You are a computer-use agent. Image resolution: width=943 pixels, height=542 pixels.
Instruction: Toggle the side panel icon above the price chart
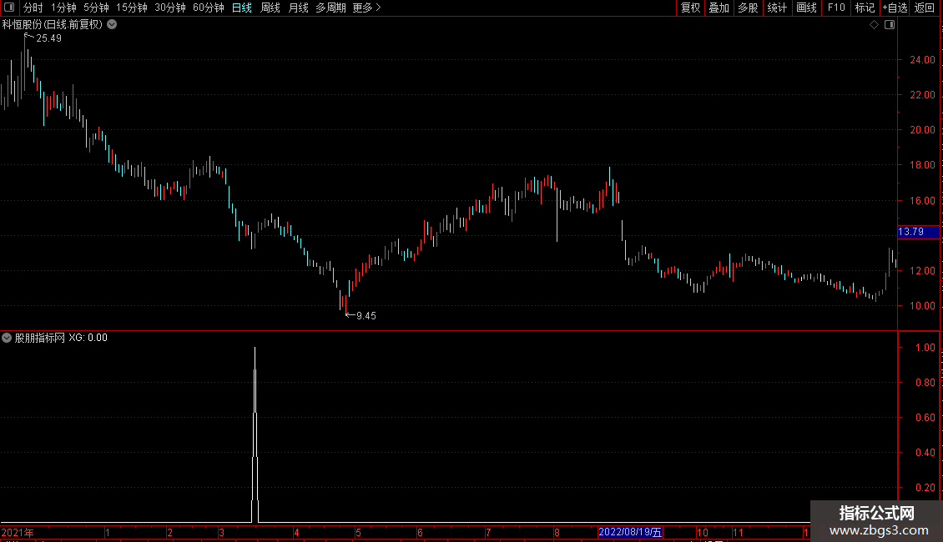(890, 25)
